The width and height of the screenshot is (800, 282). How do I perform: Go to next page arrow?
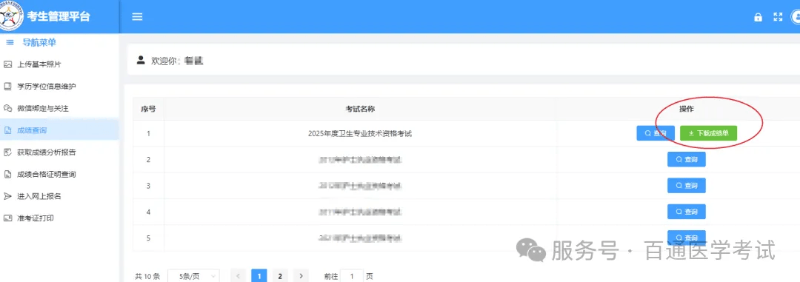click(301, 276)
